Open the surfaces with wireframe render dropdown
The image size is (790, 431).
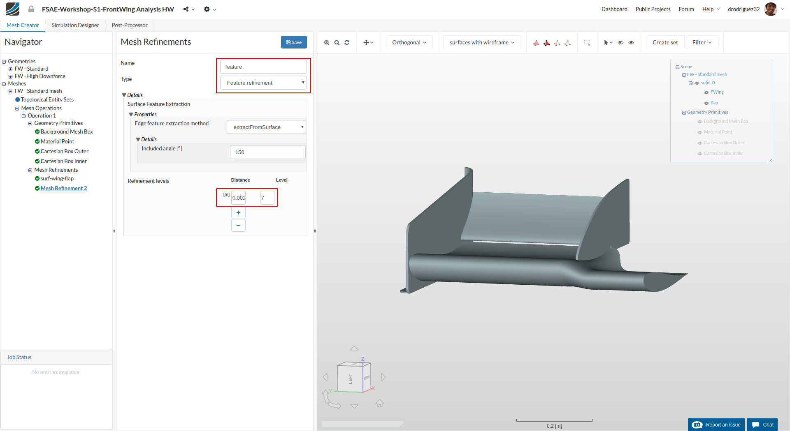click(482, 43)
